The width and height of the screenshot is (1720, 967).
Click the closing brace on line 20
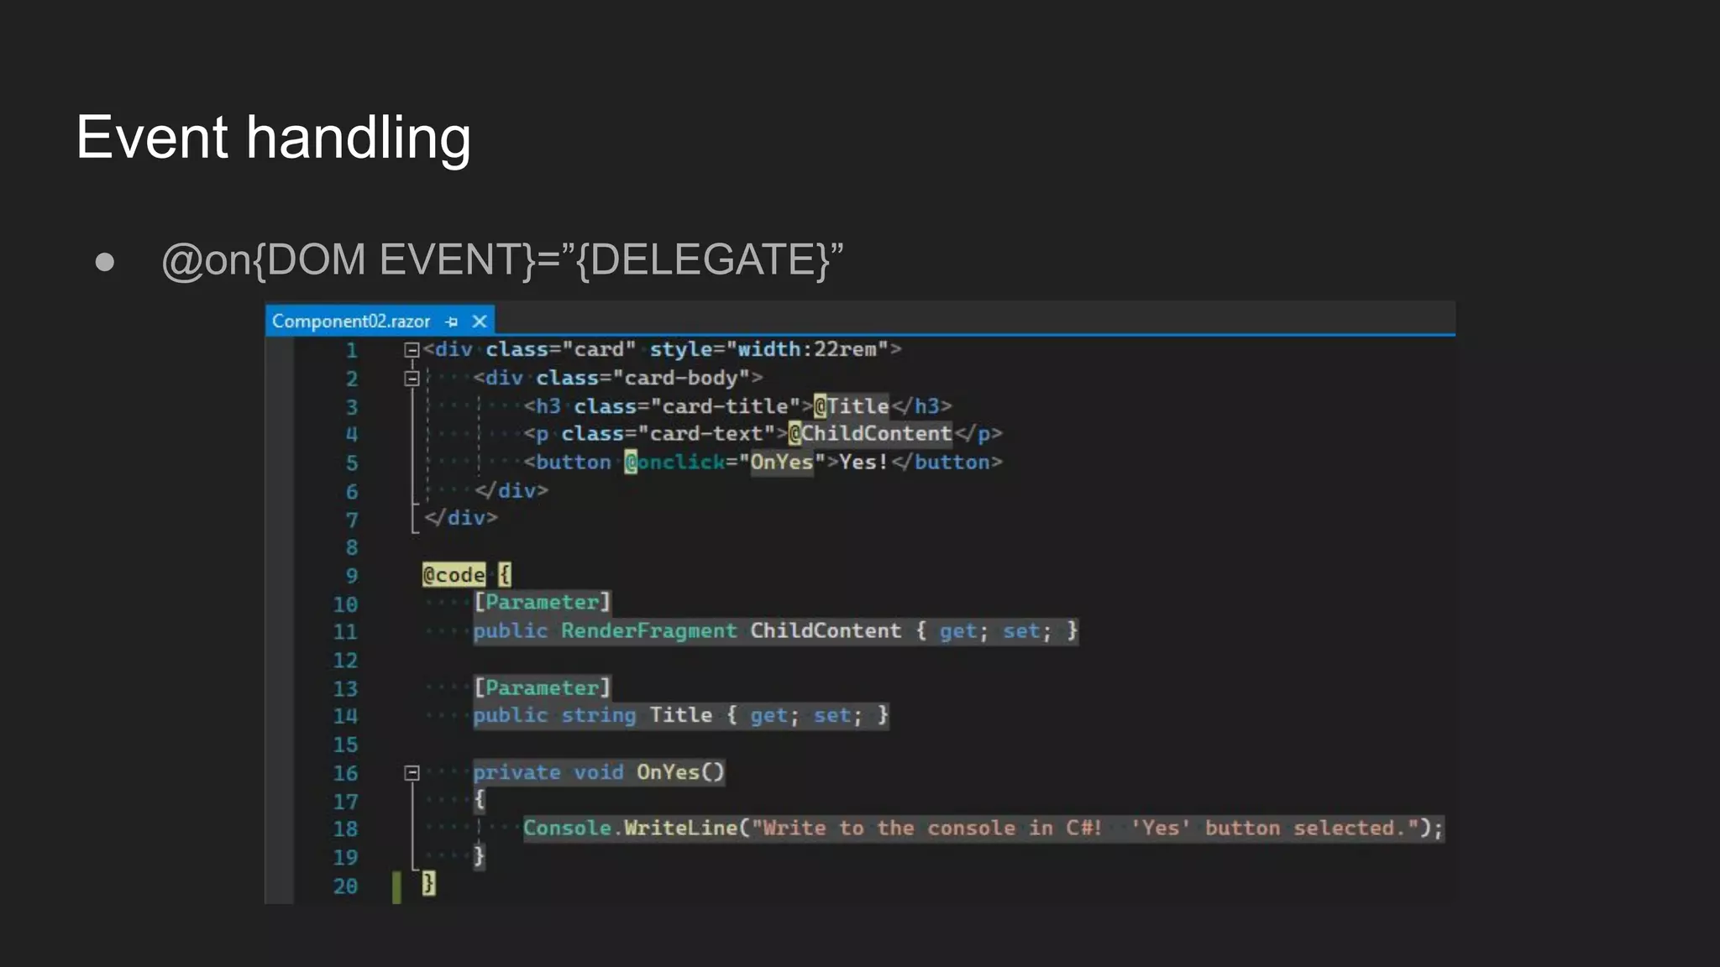(x=428, y=883)
